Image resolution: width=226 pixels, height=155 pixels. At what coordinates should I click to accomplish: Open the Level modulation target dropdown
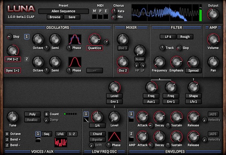coord(115,96)
